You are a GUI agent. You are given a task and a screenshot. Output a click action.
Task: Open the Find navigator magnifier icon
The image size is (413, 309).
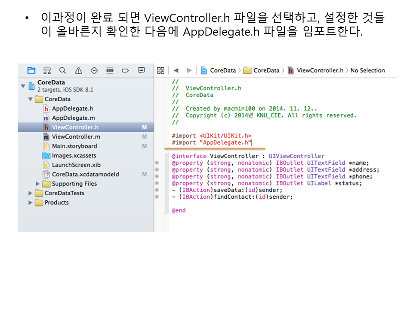pos(63,70)
